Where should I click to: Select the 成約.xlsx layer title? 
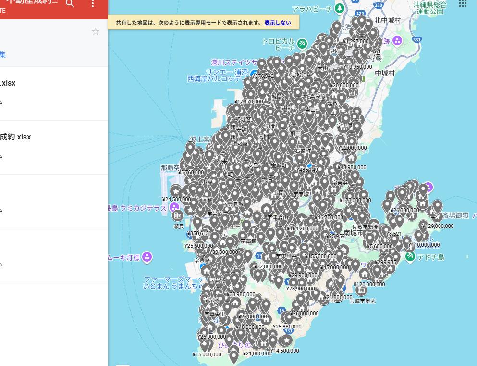[15, 137]
